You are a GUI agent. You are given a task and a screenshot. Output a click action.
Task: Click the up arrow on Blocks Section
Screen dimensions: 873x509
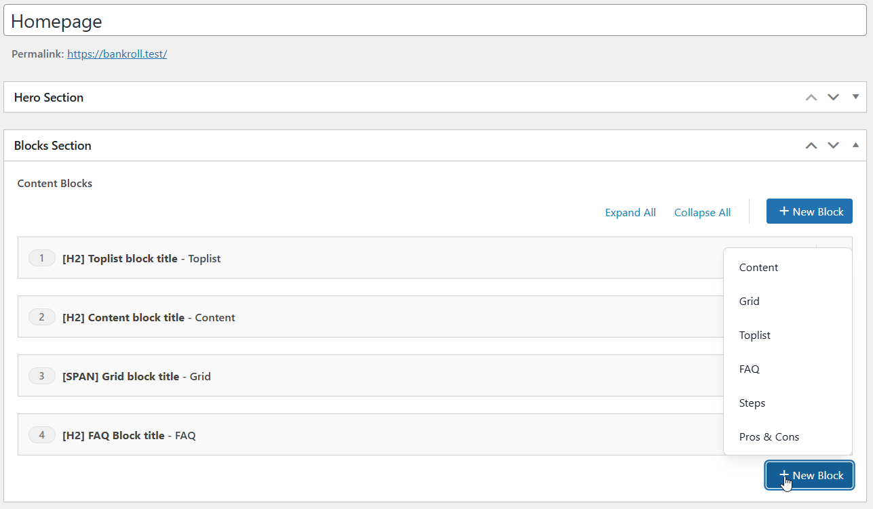[811, 145]
